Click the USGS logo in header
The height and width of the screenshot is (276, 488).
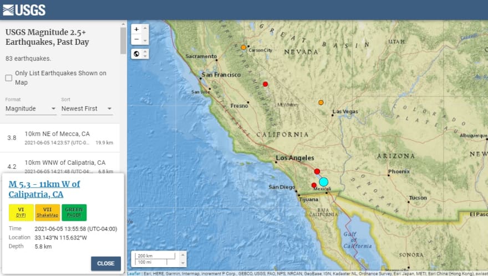click(x=23, y=9)
